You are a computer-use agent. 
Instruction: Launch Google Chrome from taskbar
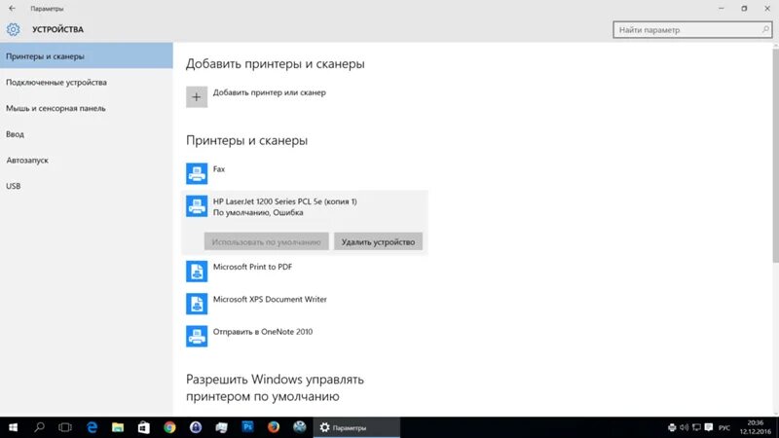click(169, 427)
